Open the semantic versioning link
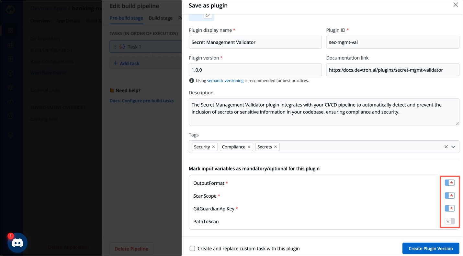The width and height of the screenshot is (463, 256). tap(225, 81)
